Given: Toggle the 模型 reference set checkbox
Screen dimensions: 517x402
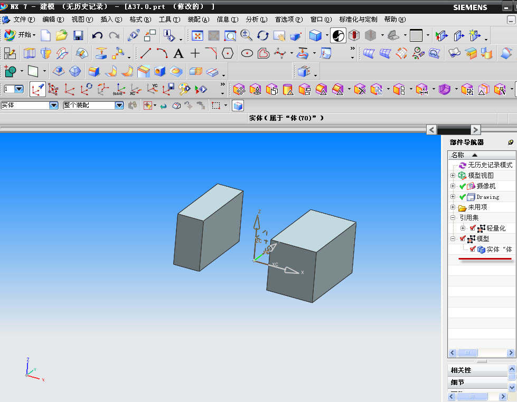Looking at the screenshot, I should (463, 238).
